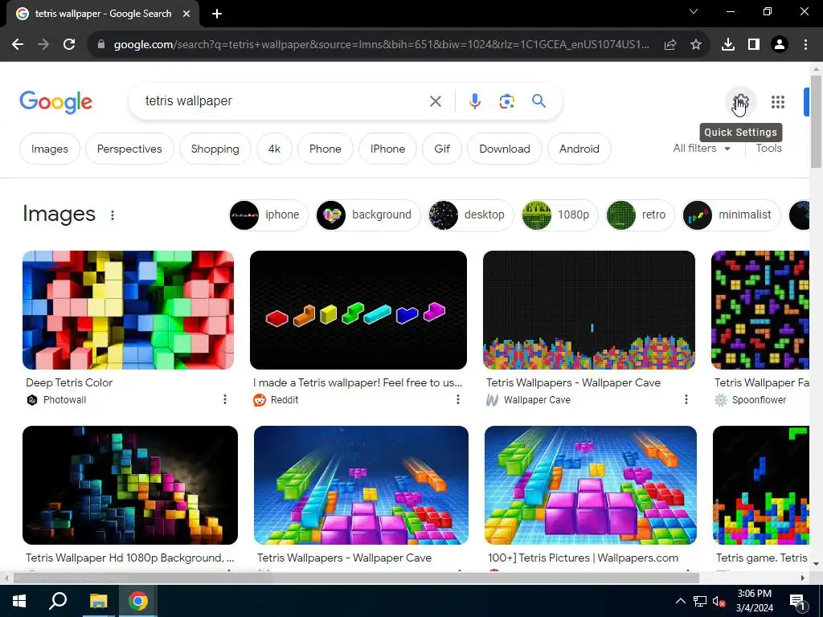Open Tetris Wallpaper Hd 1080p thumbnail

point(130,485)
